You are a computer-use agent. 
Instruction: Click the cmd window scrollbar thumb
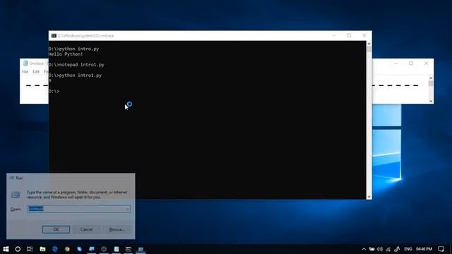coord(369,49)
